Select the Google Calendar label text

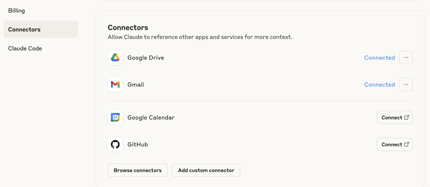pos(151,118)
